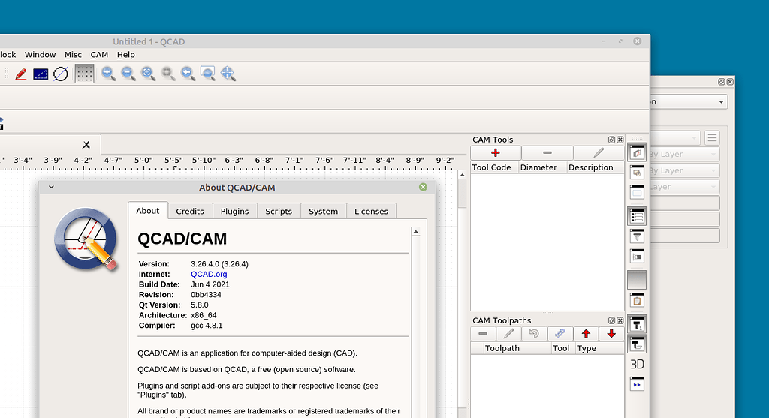Click the Auto Zoom magnifier icon
769x418 pixels.
pos(148,74)
